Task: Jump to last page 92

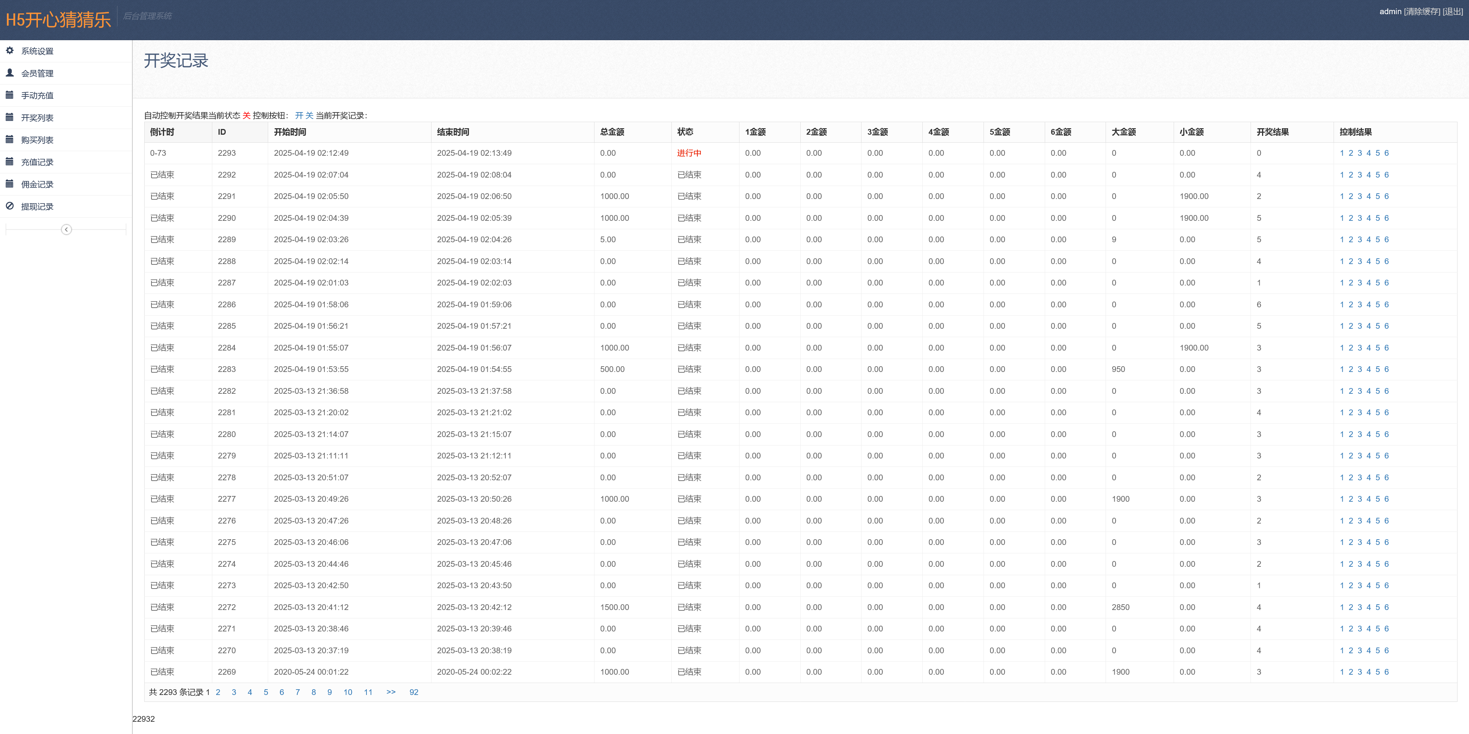Action: (x=414, y=692)
